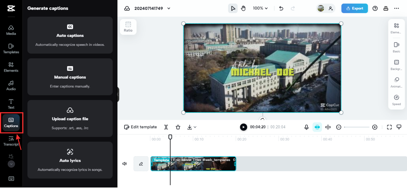Choose Manual captions option
The height and width of the screenshot is (189, 407).
click(70, 77)
